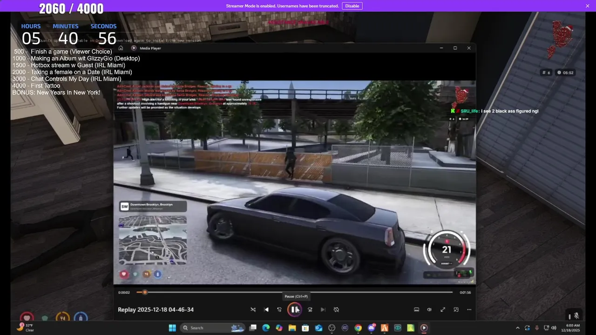Screen dimensions: 596x335
Task: Open subtitles and captions options
Action: coord(416,309)
